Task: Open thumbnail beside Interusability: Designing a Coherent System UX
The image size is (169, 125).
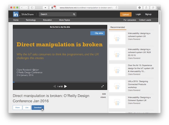Action: [117, 102]
